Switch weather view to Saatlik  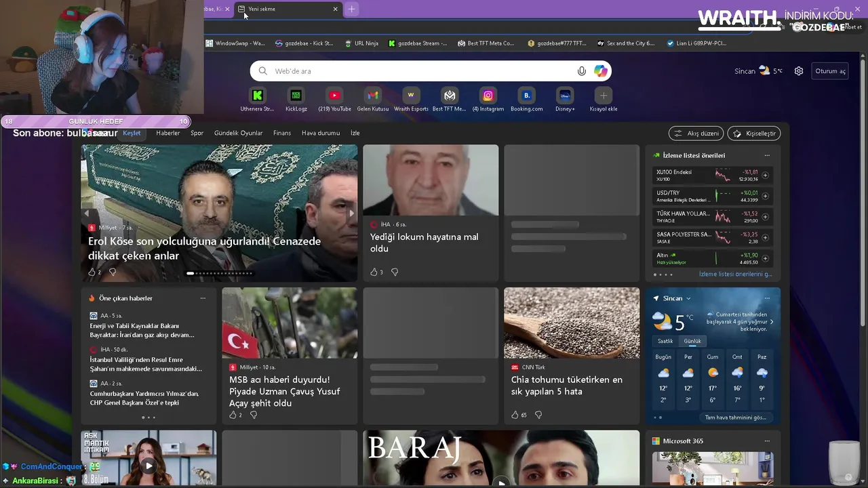[665, 341]
